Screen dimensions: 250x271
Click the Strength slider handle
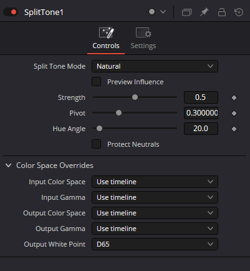[135, 97]
